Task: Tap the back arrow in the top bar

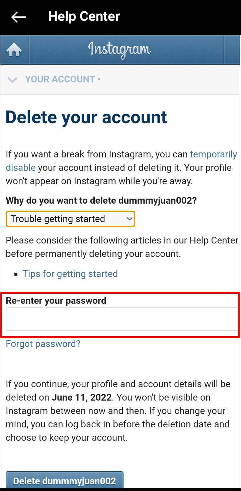Action: pyautogui.click(x=18, y=17)
